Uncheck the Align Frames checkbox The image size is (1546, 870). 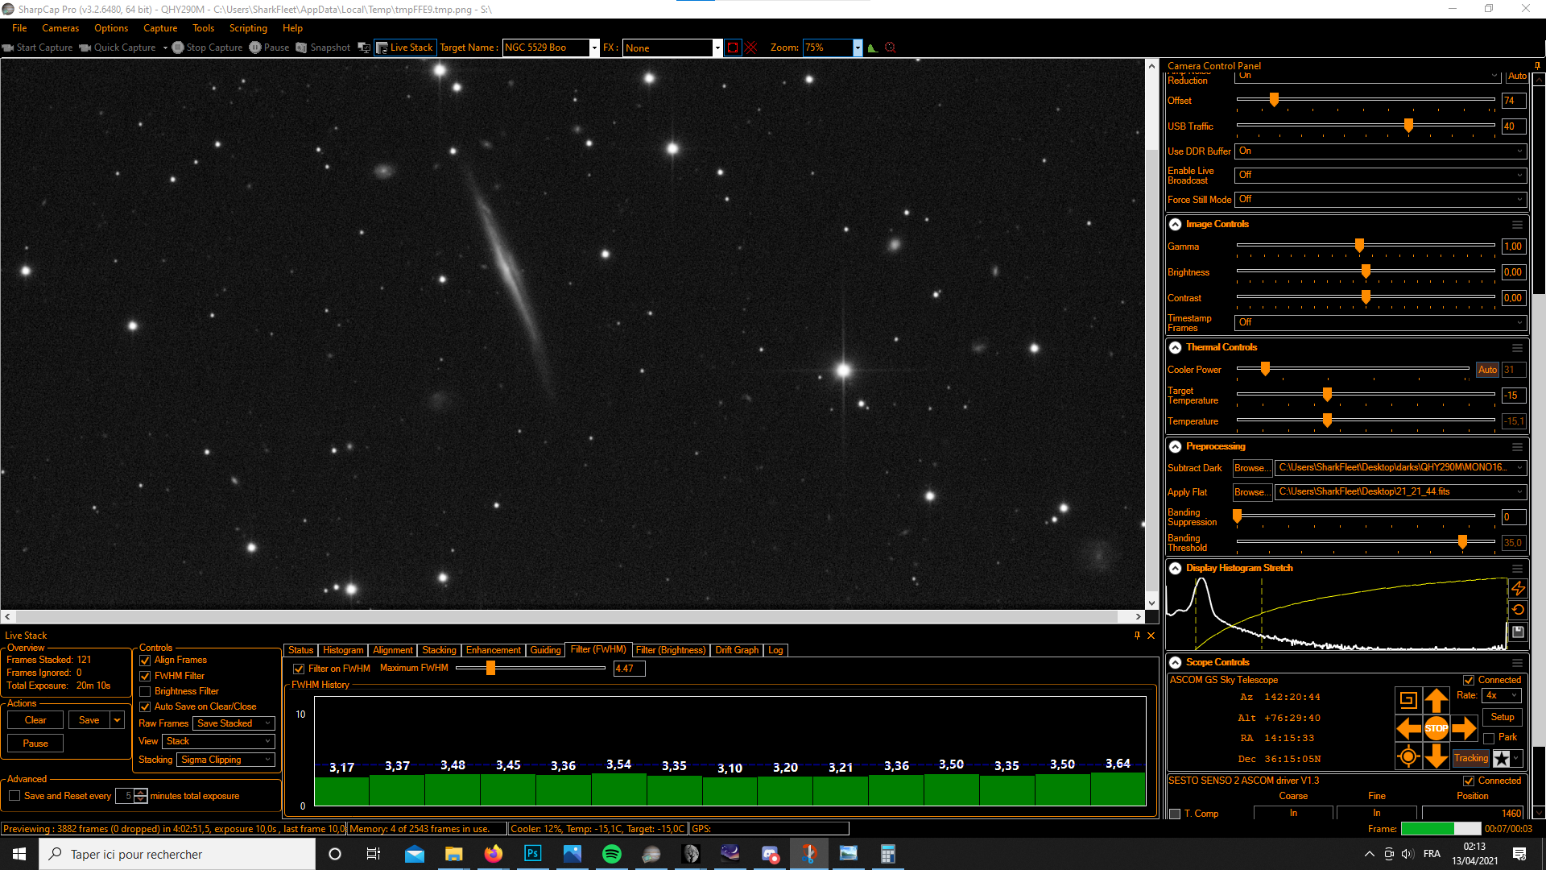146,661
